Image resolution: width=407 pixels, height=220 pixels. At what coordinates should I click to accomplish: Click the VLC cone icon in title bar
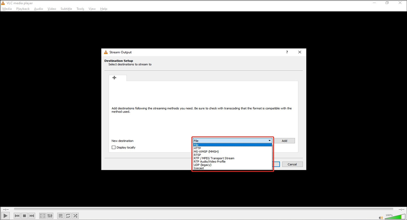click(x=3, y=3)
